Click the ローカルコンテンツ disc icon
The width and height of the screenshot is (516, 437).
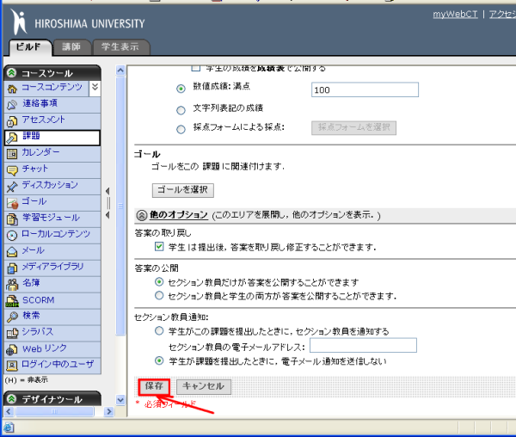pyautogui.click(x=12, y=236)
